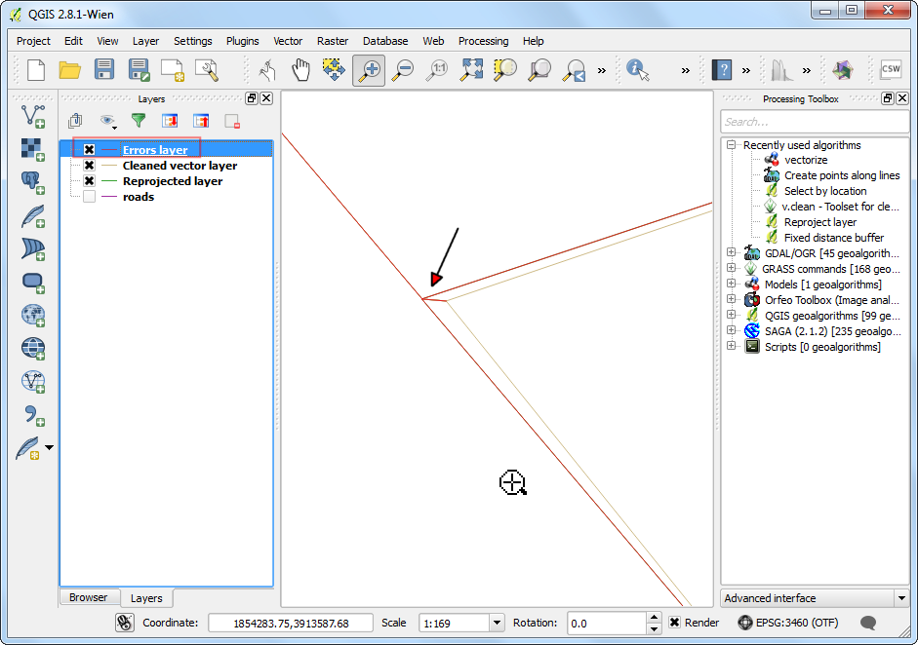Click the EPSG:3460 (OTF) CRS button
Image resolution: width=918 pixels, height=645 pixels.
pos(789,623)
